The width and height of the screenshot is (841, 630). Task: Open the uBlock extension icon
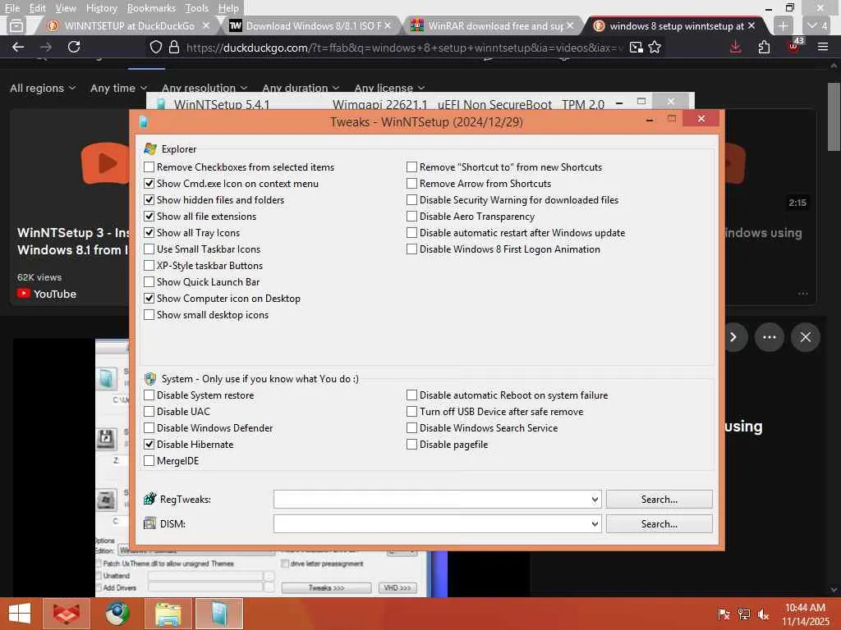[793, 46]
